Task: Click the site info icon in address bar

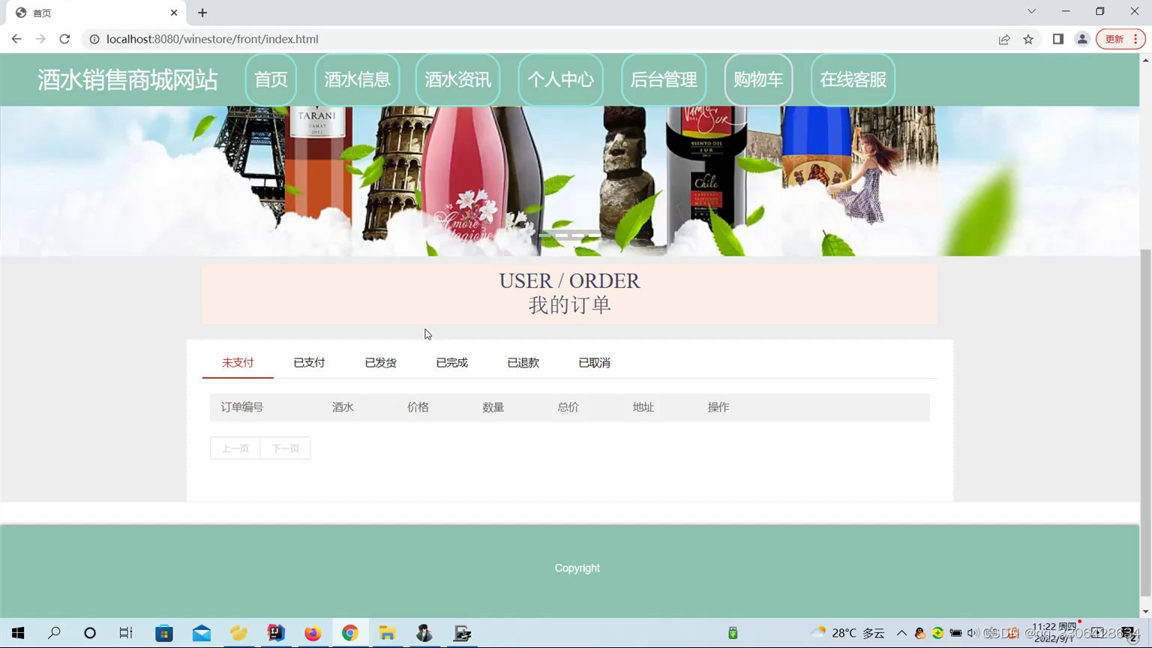Action: pyautogui.click(x=94, y=39)
